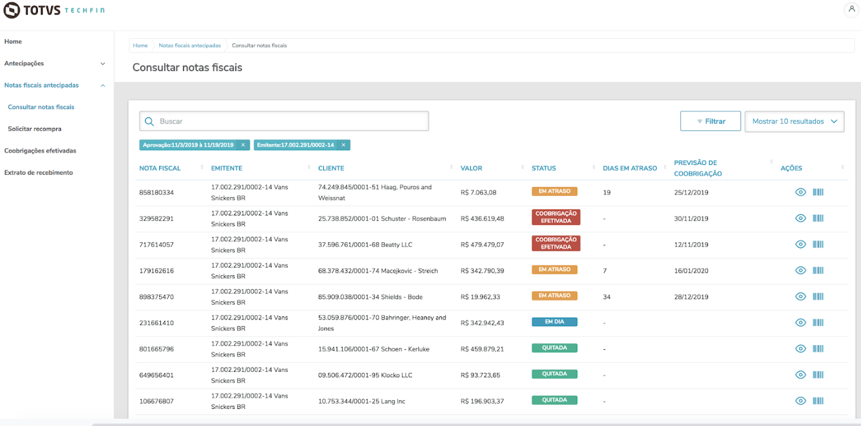Click the Filtrar button
The image size is (861, 426).
pyautogui.click(x=710, y=121)
